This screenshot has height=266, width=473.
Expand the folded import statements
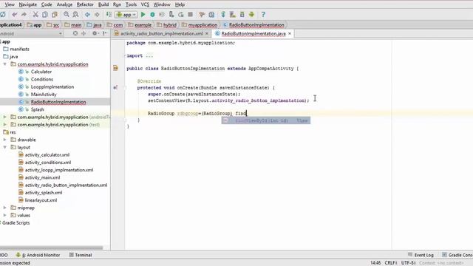click(x=149, y=56)
